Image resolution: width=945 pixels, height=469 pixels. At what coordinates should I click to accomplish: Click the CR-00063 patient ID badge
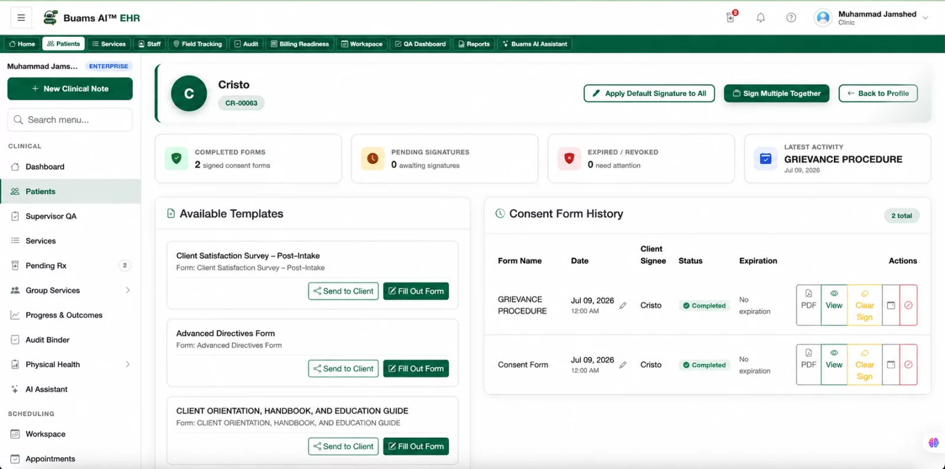click(x=241, y=103)
